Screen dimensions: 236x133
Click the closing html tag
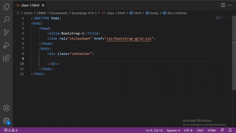pos(38,74)
